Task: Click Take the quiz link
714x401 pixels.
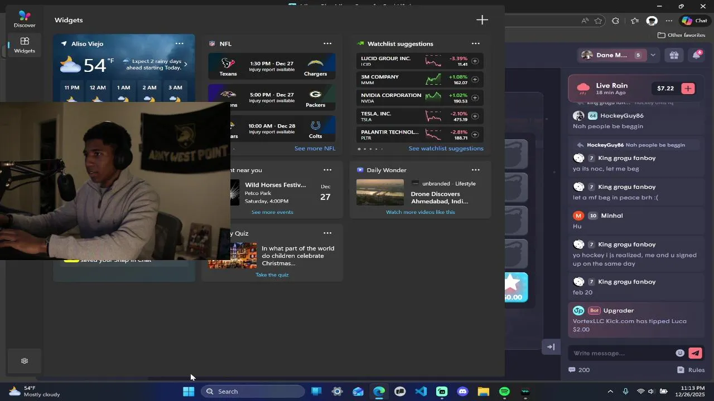Action: click(272, 275)
